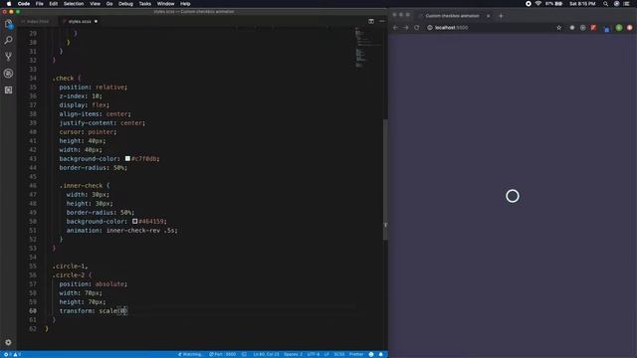Bookmark the page with the star icon

559,28
